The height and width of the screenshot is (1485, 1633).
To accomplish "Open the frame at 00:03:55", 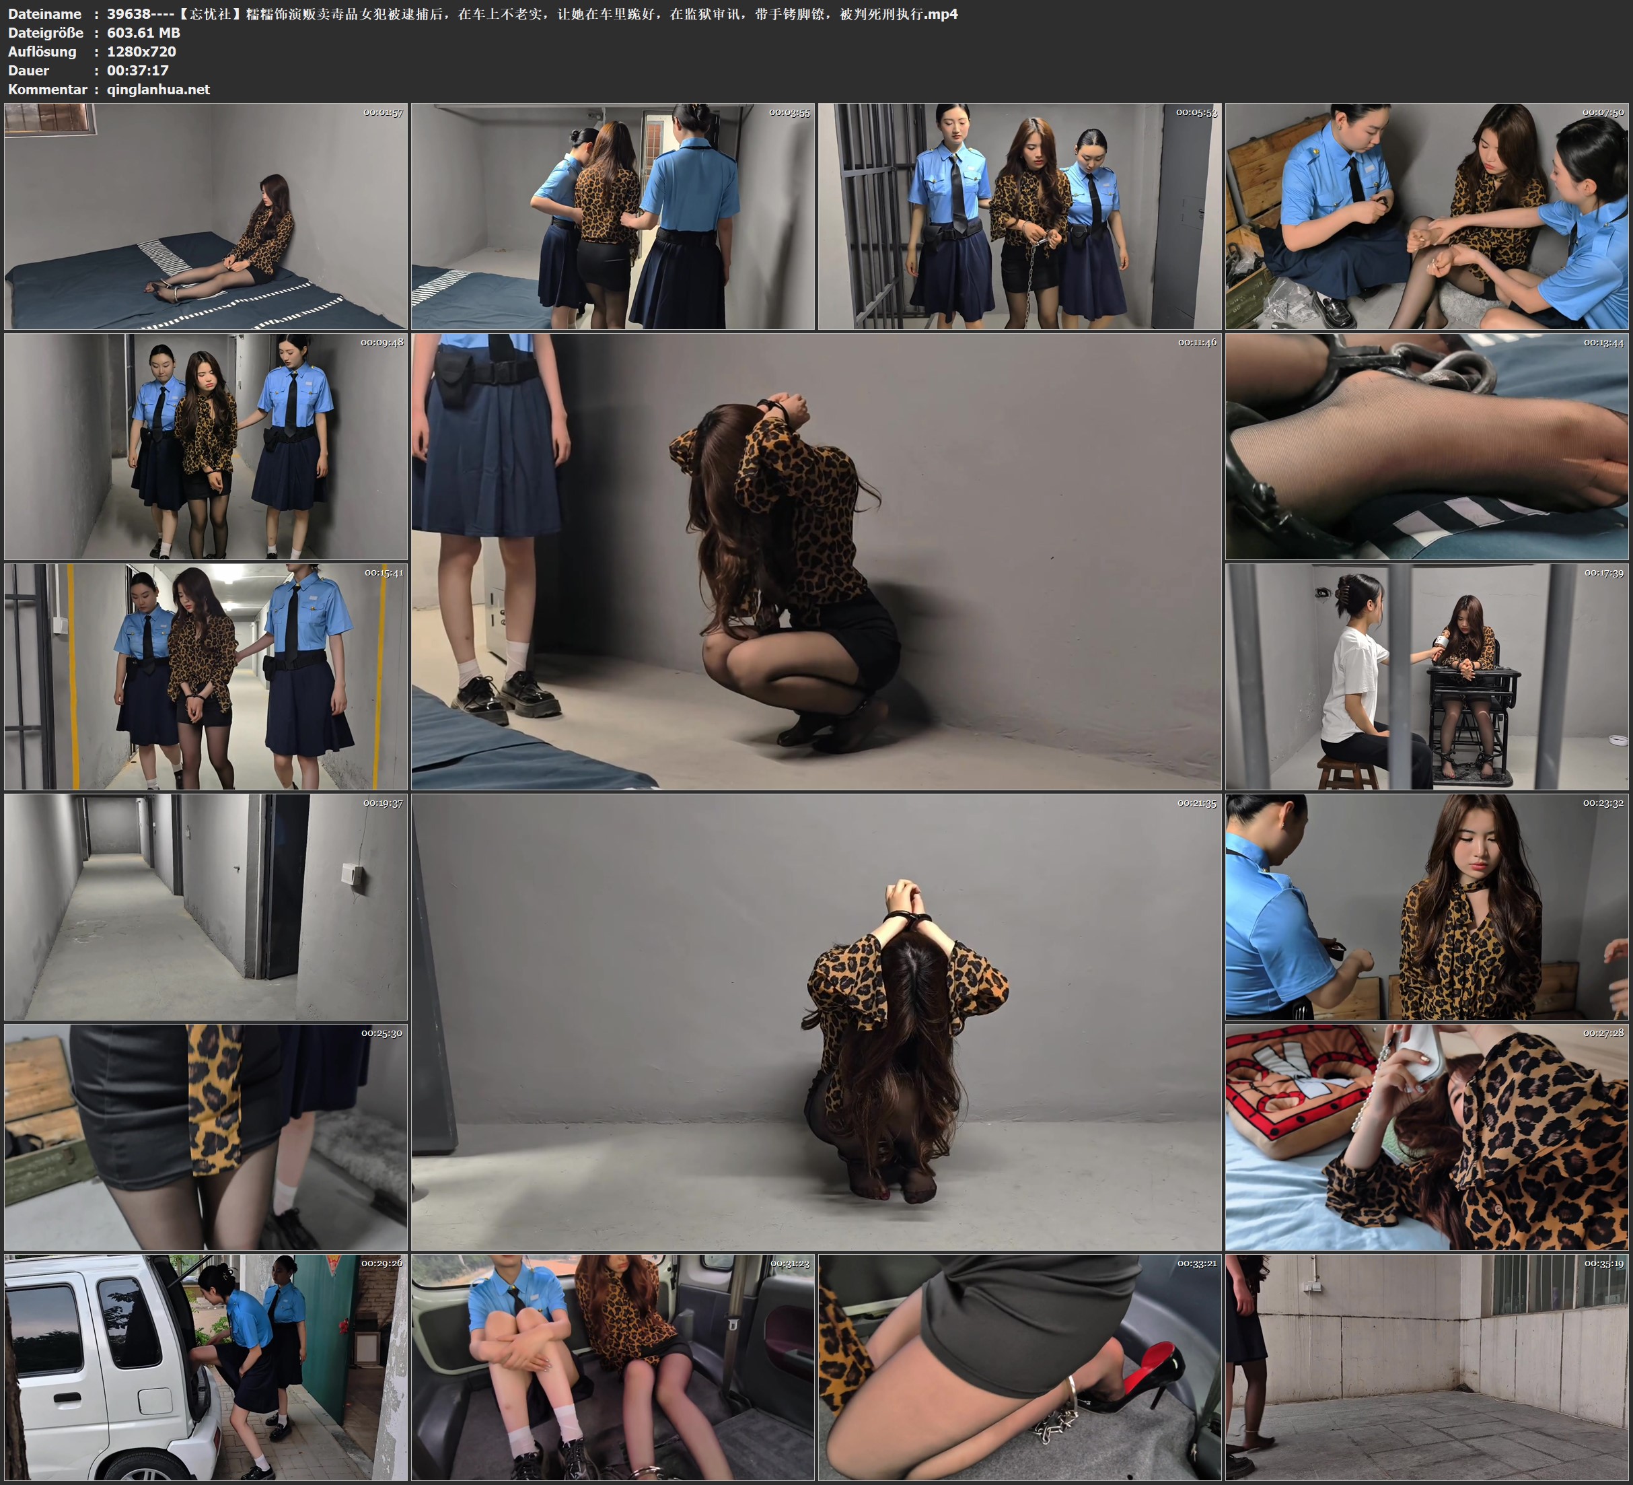I will tap(612, 215).
